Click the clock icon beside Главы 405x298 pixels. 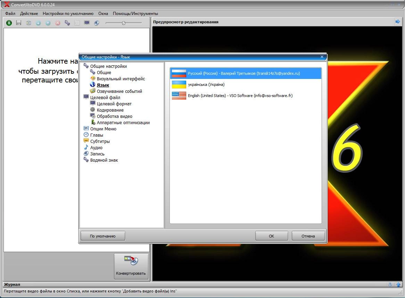point(86,135)
